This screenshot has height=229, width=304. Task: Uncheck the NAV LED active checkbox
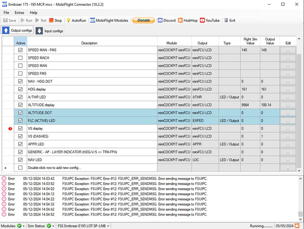pos(21,160)
